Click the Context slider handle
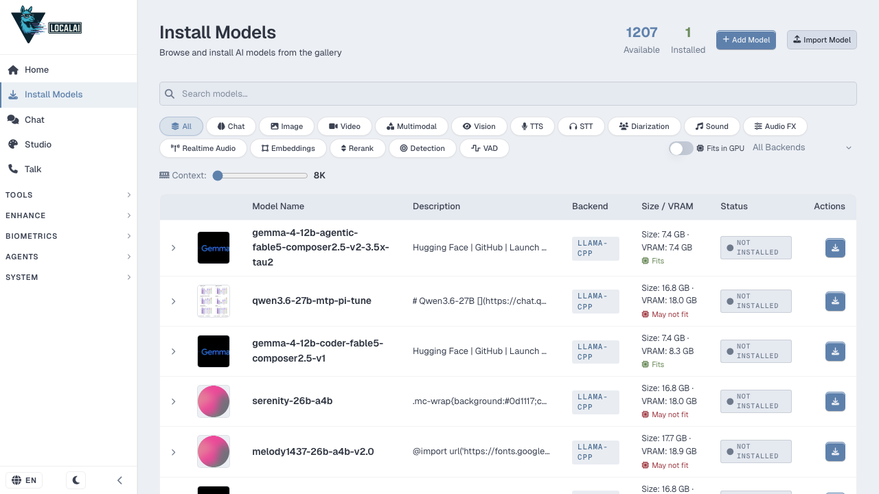 (218, 176)
